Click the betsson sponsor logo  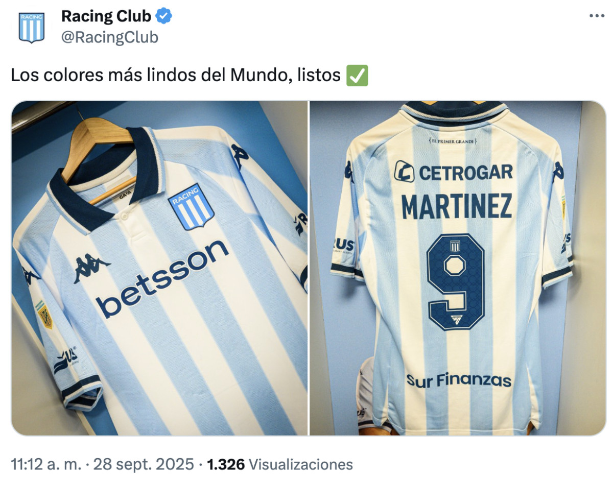(162, 278)
